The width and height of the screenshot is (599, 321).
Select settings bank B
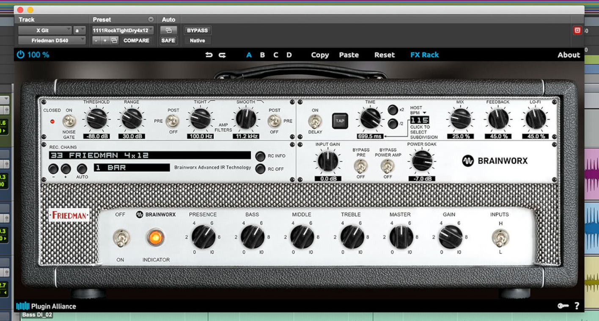(262, 55)
